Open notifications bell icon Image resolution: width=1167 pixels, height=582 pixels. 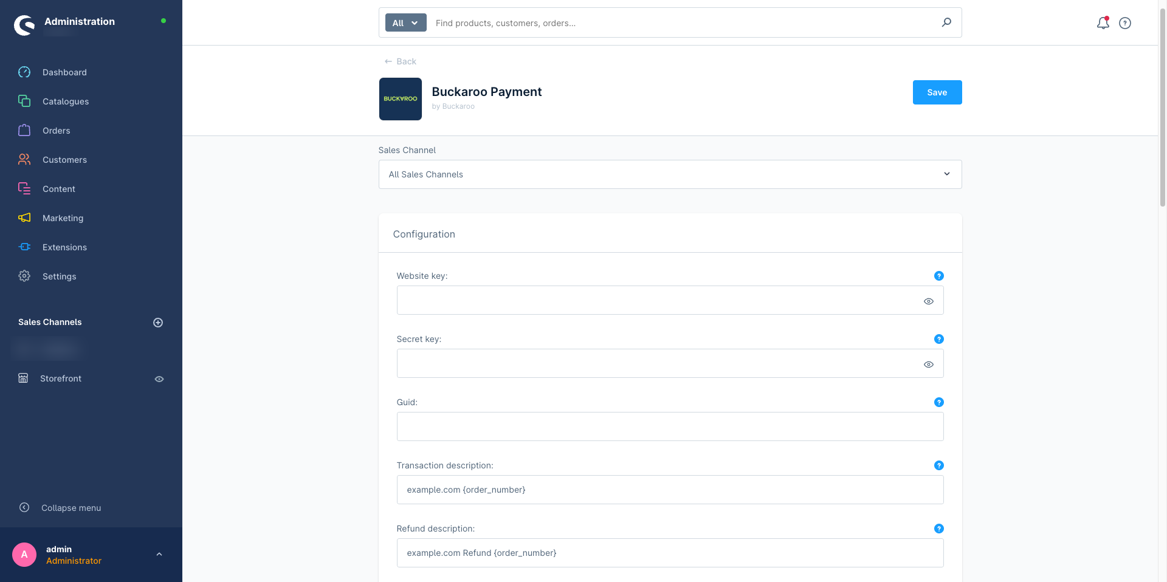coord(1103,23)
